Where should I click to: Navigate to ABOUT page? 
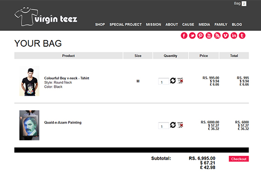[171, 24]
